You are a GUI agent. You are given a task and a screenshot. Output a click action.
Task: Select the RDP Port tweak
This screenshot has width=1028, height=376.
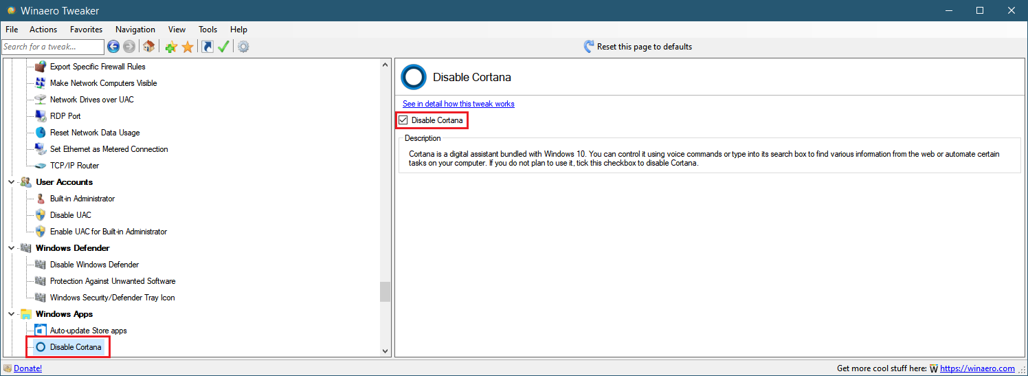(x=65, y=116)
